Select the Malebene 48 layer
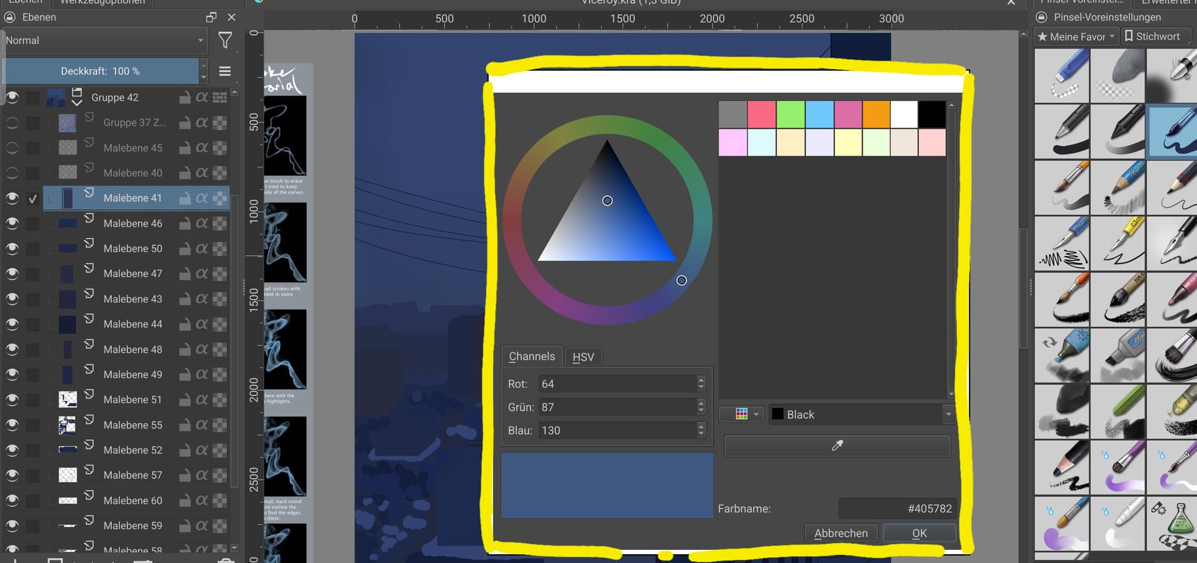The height and width of the screenshot is (563, 1197). click(x=133, y=349)
